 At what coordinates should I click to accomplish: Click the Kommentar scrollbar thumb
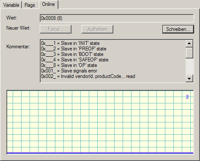189,53
